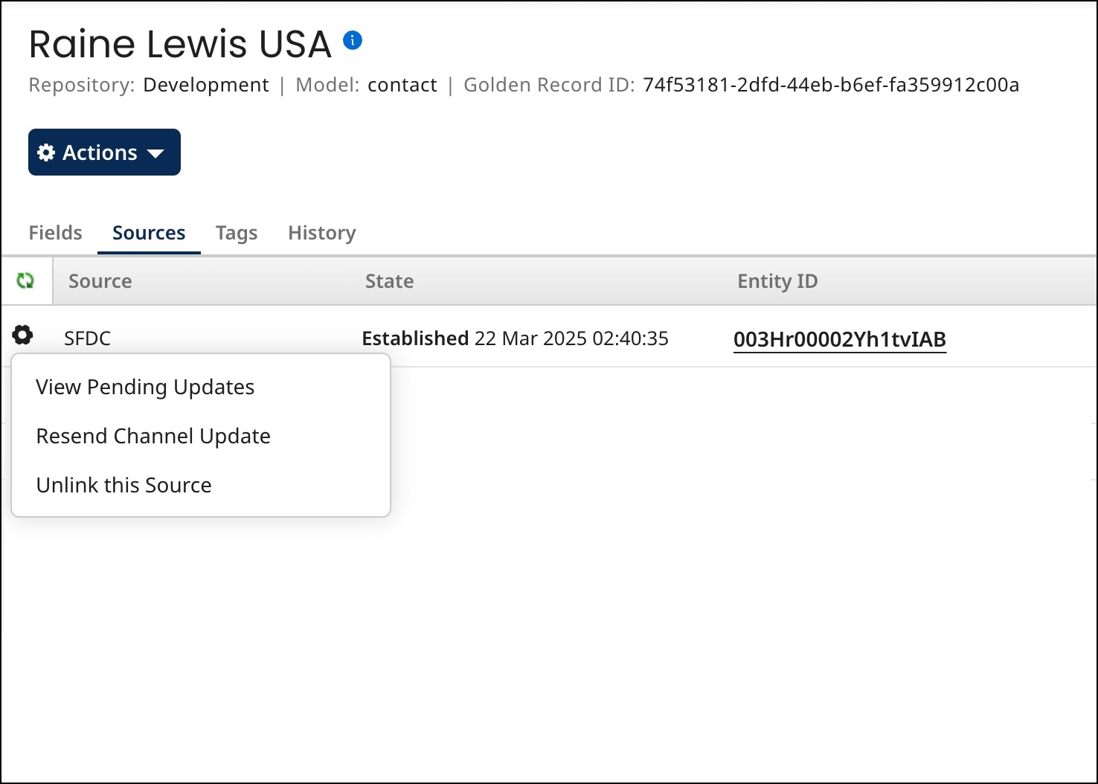Click the green refresh sources icon
Image resolution: width=1098 pixels, height=784 pixels.
tap(25, 280)
